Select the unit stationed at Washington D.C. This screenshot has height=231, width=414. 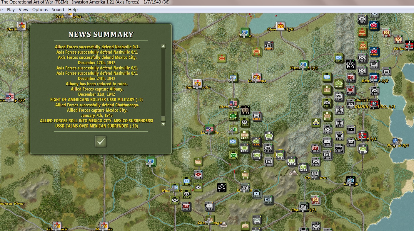(374, 104)
